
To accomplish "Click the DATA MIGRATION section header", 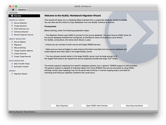I will click(17, 61).
